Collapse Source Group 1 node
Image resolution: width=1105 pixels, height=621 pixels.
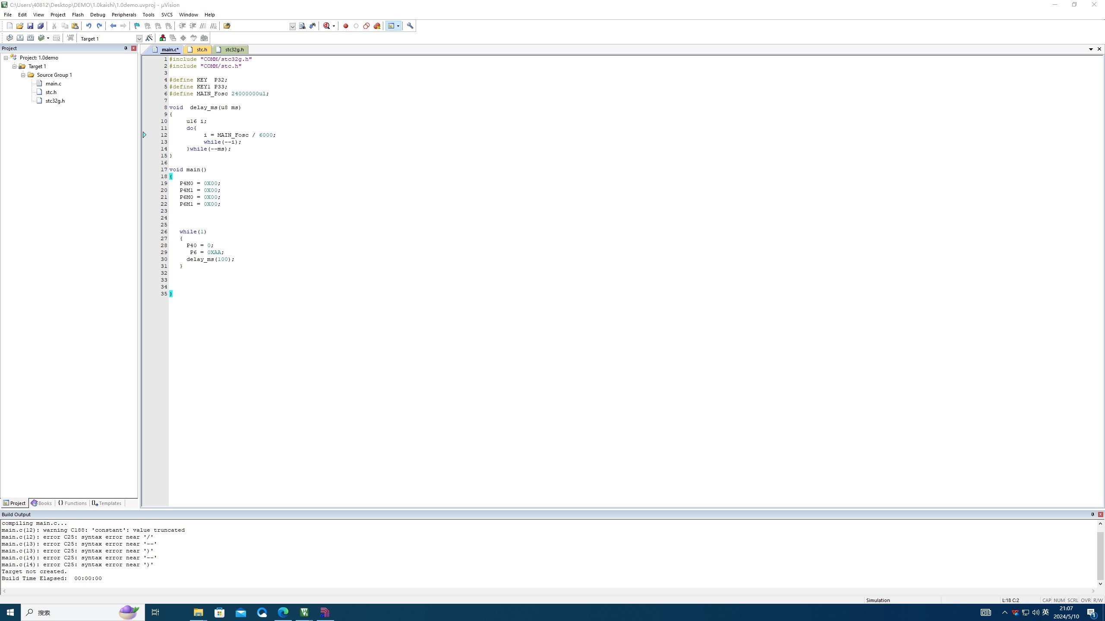[x=23, y=75]
